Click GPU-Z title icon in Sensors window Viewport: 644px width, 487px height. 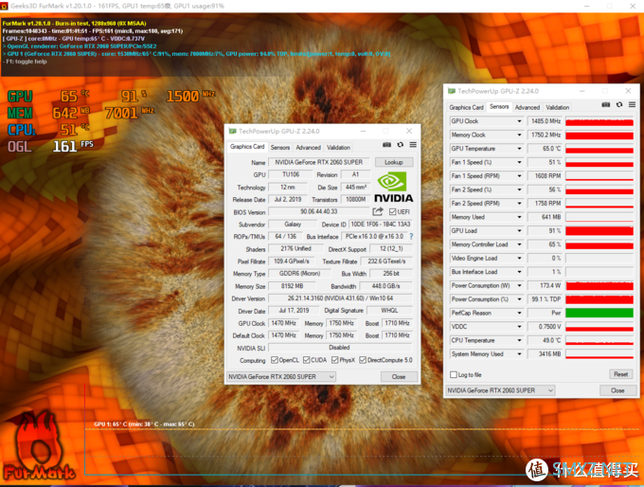pyautogui.click(x=452, y=91)
